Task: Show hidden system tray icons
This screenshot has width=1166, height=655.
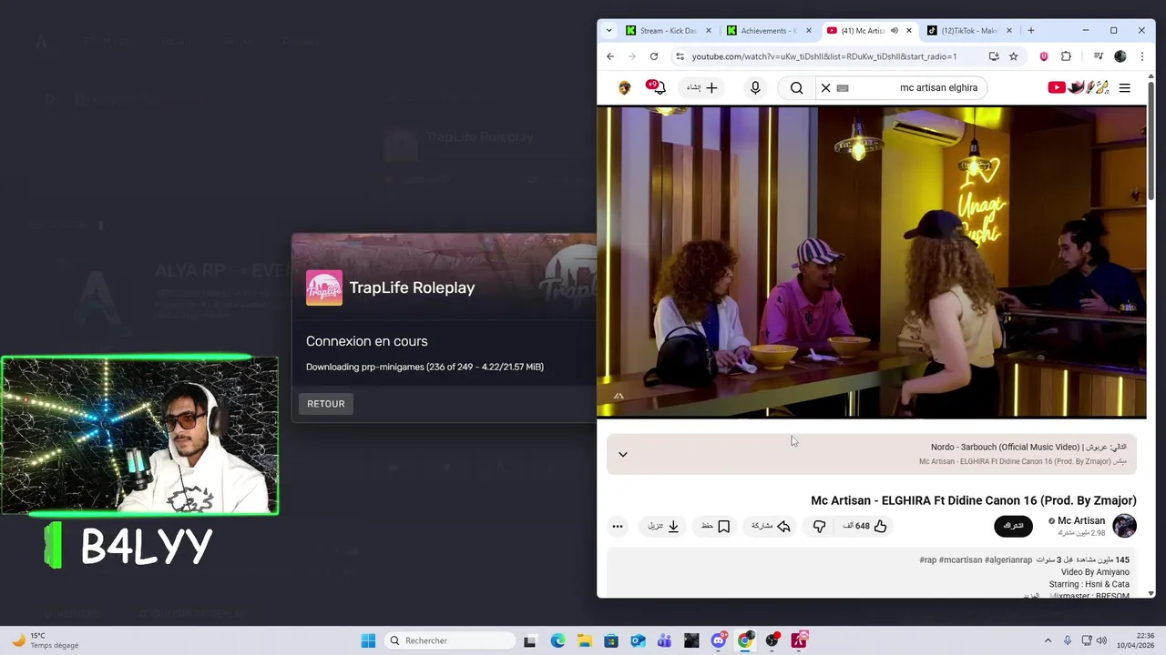Action: tap(1048, 640)
